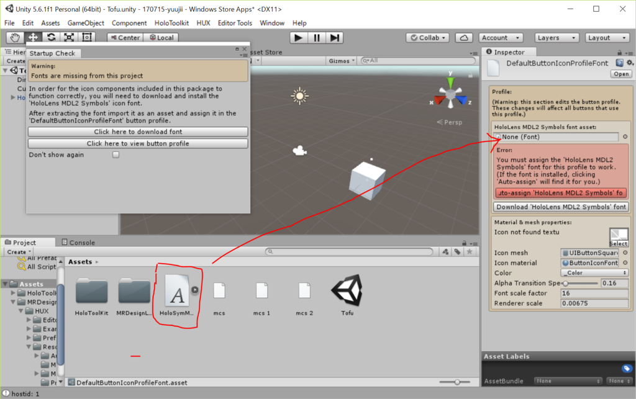Check the Don't show again checkbox
This screenshot has width=636, height=399.
pos(116,155)
